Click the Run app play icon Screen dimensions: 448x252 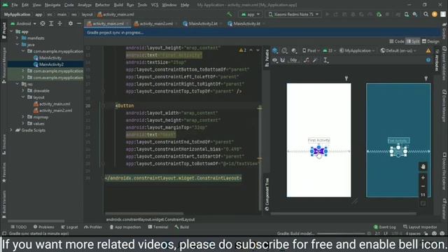tap(328, 14)
